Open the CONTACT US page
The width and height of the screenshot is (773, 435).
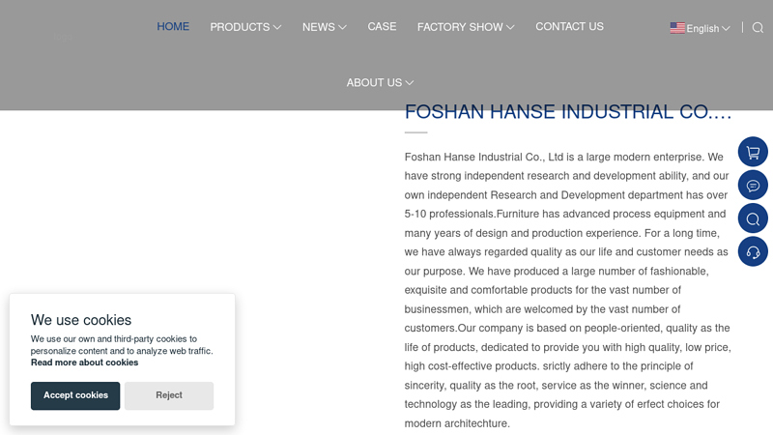(569, 27)
